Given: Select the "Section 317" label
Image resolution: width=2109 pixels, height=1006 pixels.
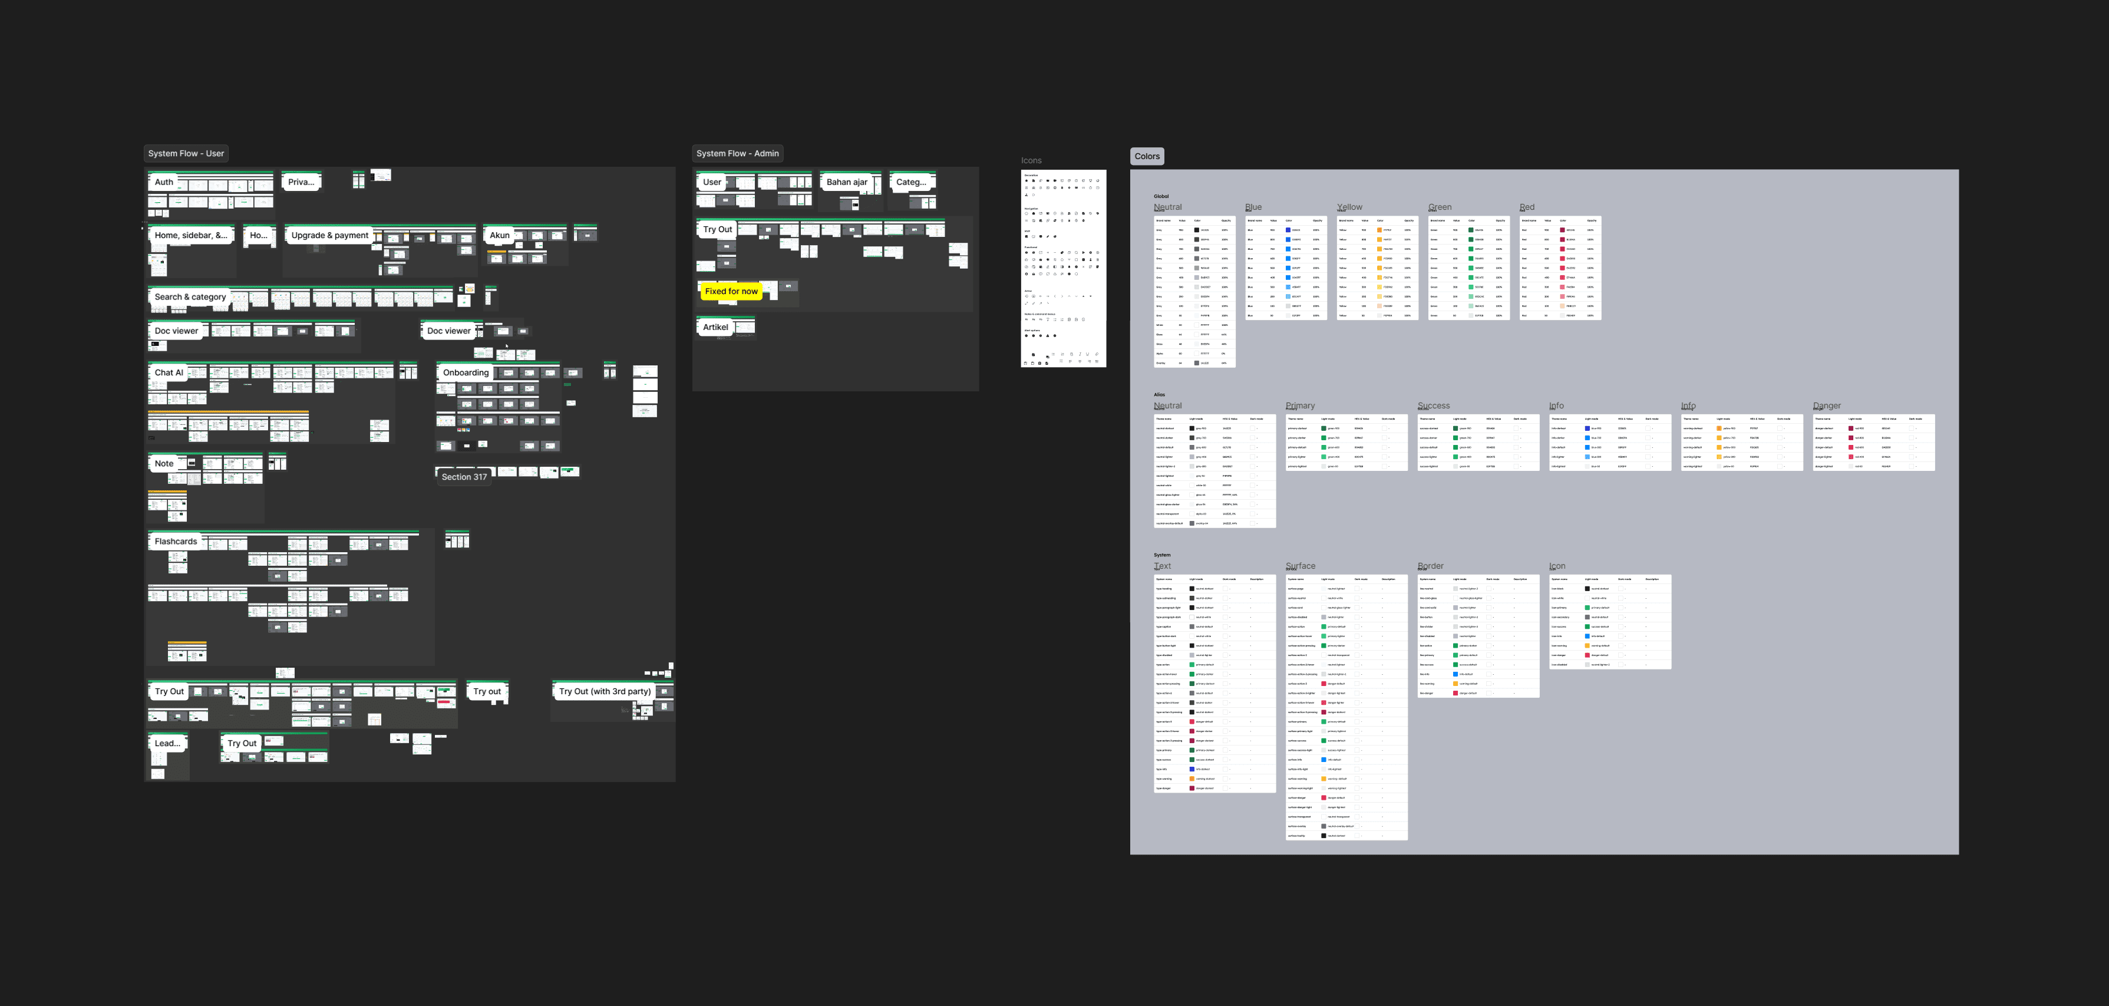Looking at the screenshot, I should point(463,476).
